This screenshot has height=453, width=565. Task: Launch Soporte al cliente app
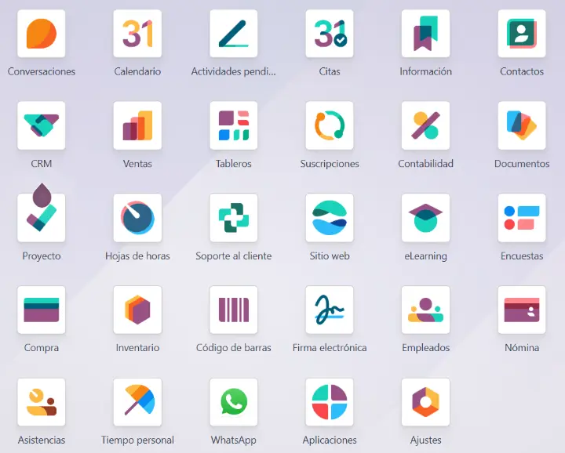pyautogui.click(x=234, y=218)
